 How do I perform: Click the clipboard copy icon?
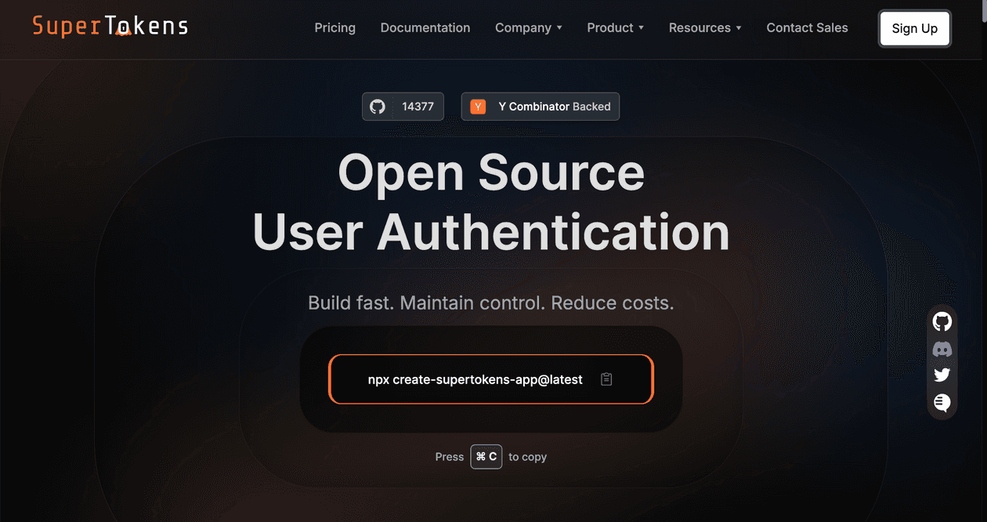[x=606, y=379]
